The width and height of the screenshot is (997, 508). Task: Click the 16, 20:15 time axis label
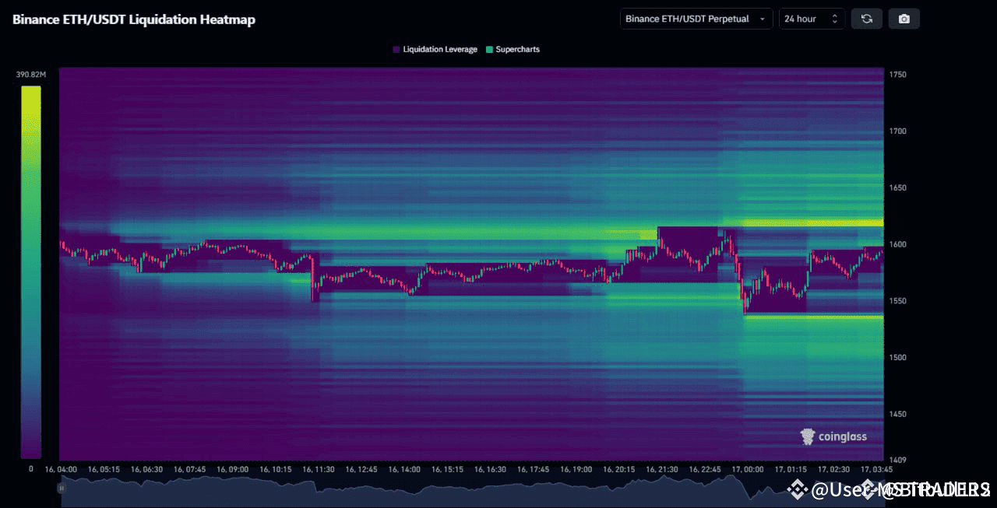[x=620, y=470]
